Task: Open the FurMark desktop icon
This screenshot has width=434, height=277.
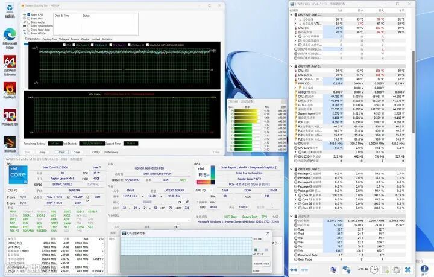Action: tap(9, 89)
